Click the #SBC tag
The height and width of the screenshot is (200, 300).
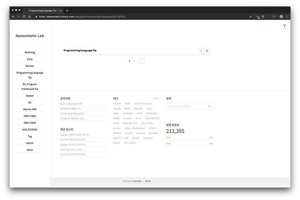(116, 113)
